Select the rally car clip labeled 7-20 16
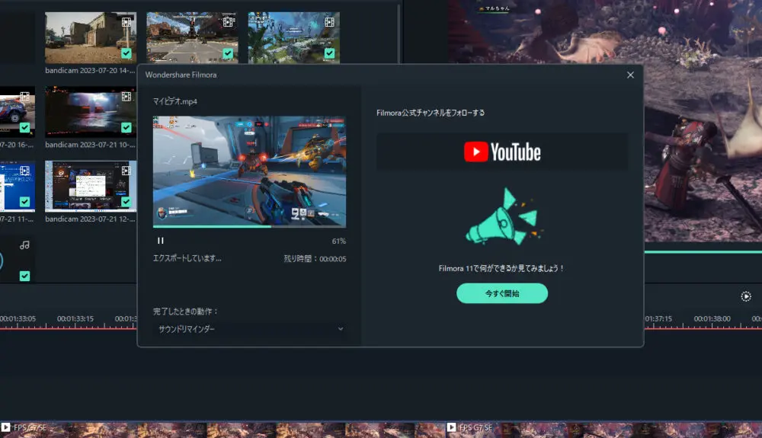The height and width of the screenshot is (438, 762). pos(18,112)
